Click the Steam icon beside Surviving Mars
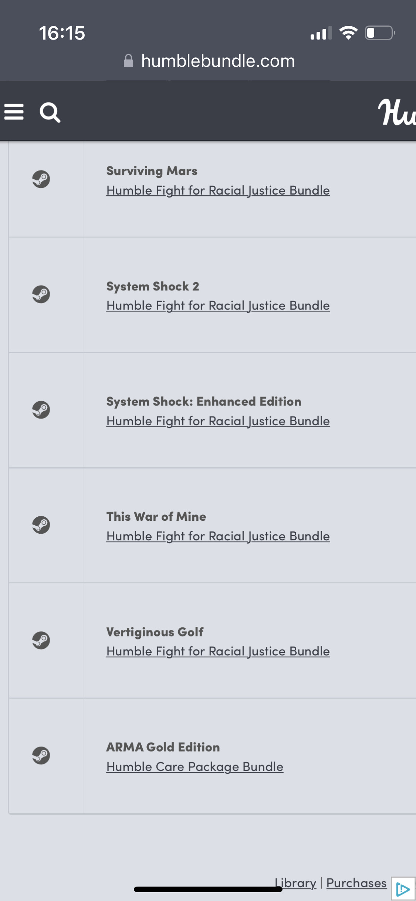 (x=41, y=179)
